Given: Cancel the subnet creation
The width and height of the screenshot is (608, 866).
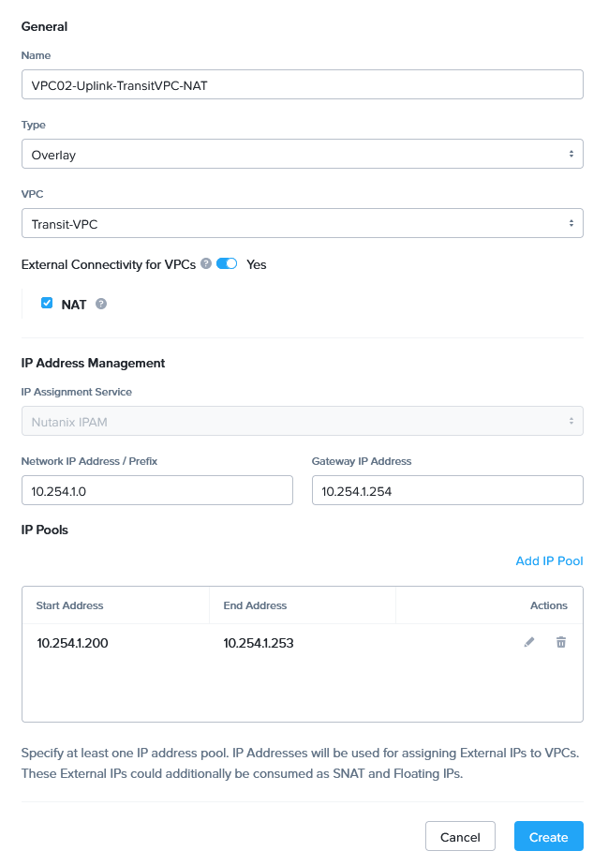Looking at the screenshot, I should (x=460, y=837).
